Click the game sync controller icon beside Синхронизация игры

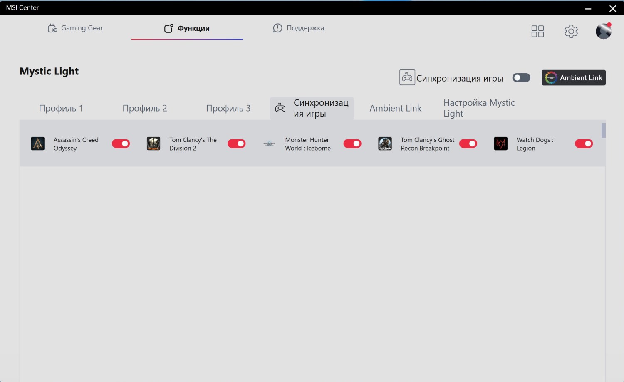[x=407, y=77]
